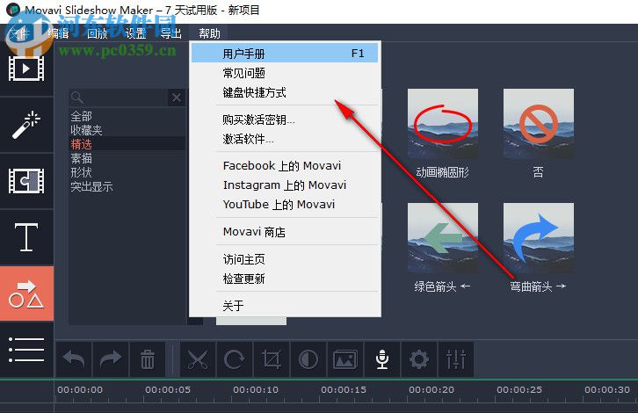The height and width of the screenshot is (413, 638).
Task: Open Instagram 上的 Movavi
Action: [285, 185]
